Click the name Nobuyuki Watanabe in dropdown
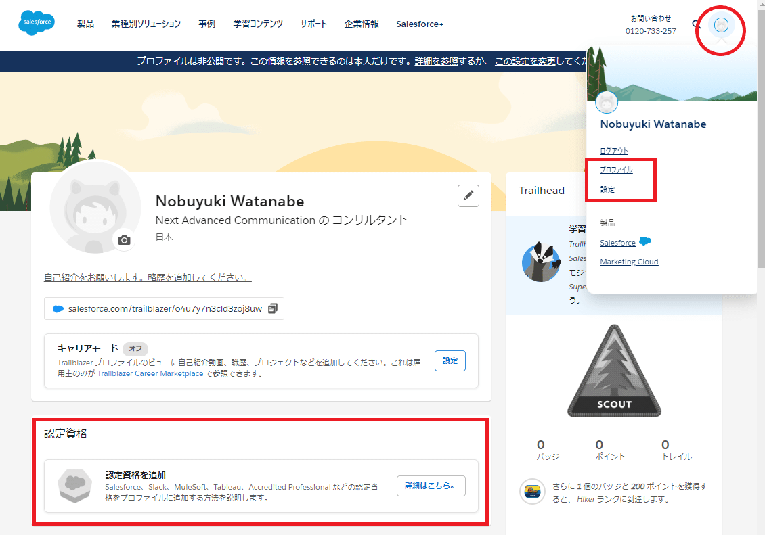The image size is (765, 535). click(x=653, y=124)
